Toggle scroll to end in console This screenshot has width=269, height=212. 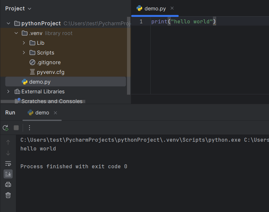click(8, 174)
